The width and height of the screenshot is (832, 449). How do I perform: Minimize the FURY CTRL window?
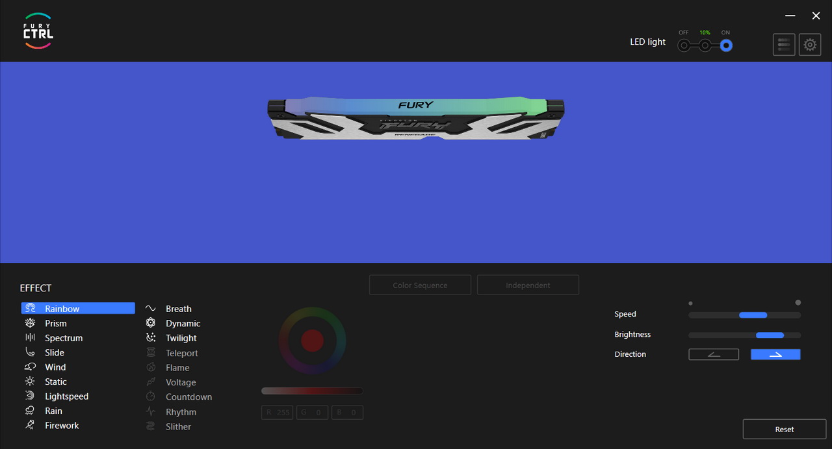click(790, 16)
